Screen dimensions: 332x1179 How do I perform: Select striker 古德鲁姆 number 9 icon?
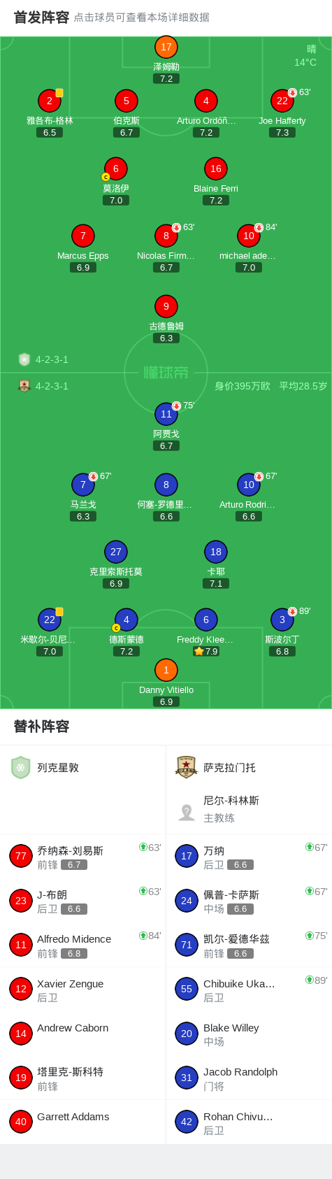166,306
